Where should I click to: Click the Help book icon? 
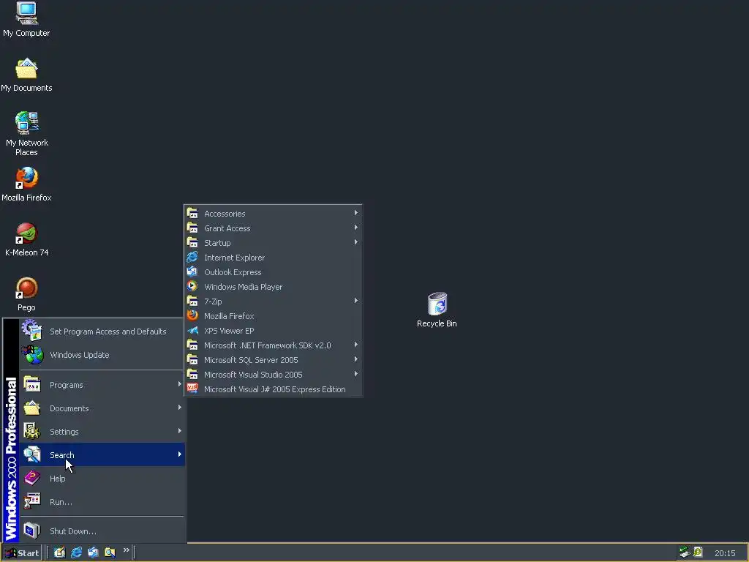[32, 478]
